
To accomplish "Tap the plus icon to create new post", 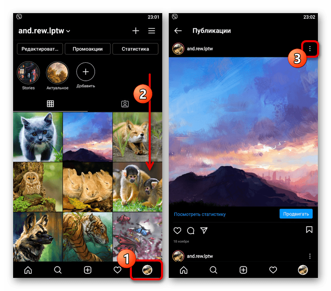I will coord(136,31).
